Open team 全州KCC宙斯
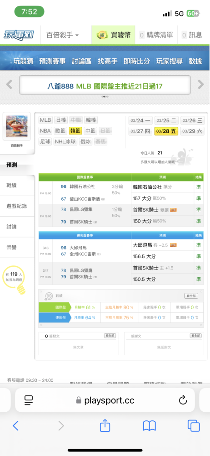210x456 pixels. click(83, 254)
